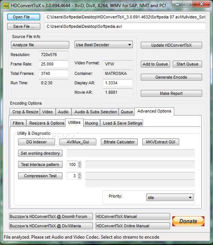Viewport: 213px width, 245px height.
Task: Click the Save File button
Action: point(24,26)
